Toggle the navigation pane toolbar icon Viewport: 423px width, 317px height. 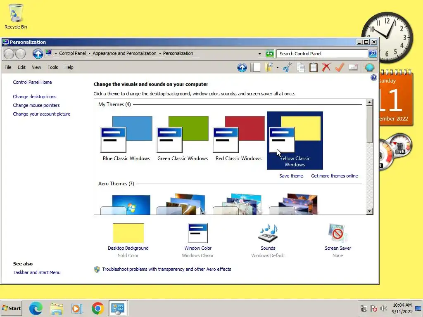[255, 67]
